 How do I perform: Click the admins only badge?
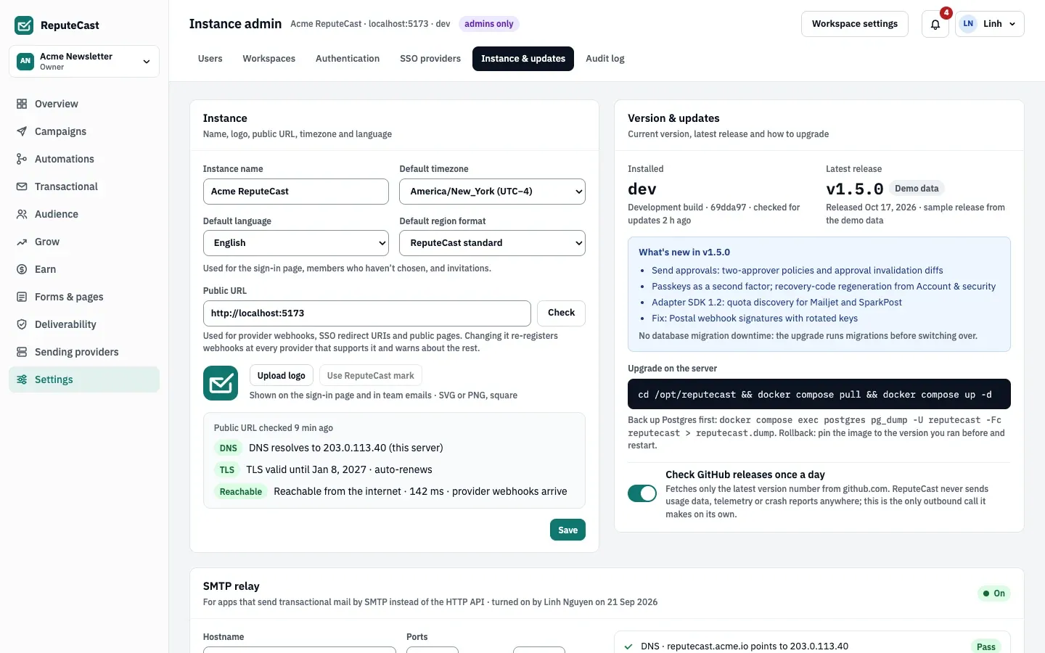(x=489, y=24)
